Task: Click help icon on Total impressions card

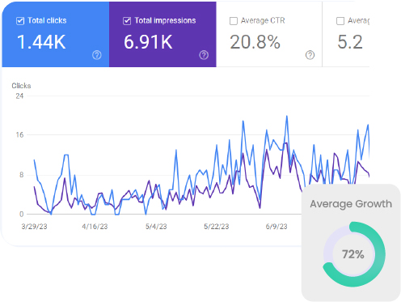Action: 204,55
